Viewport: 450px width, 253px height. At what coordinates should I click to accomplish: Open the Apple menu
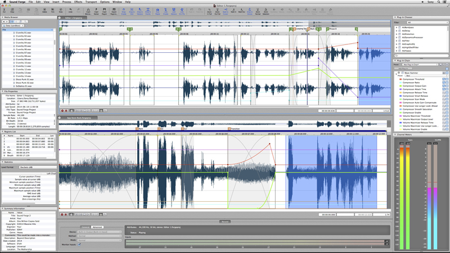pos(4,2)
